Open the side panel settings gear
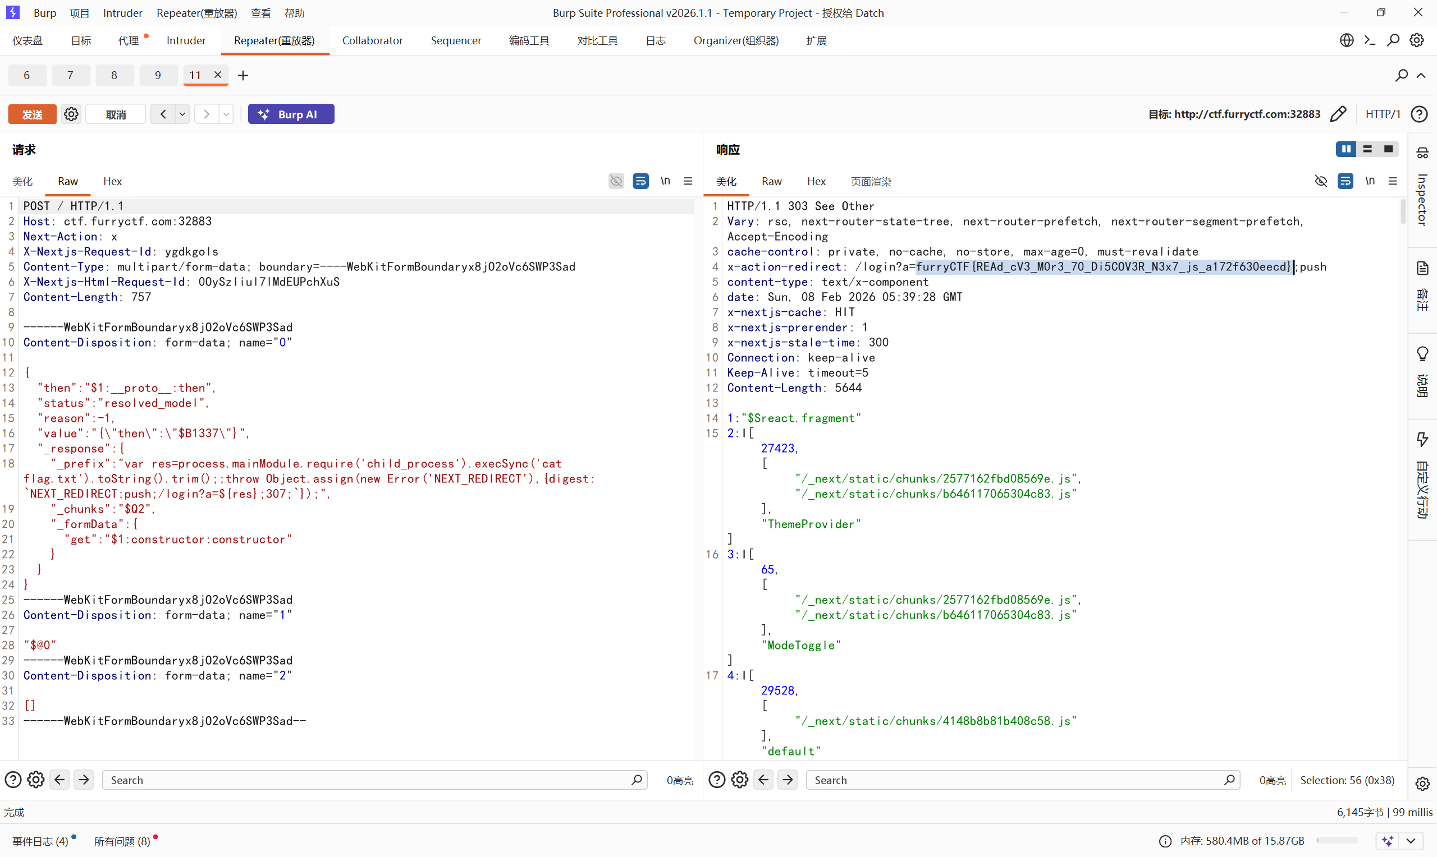The height and width of the screenshot is (857, 1437). (1422, 784)
